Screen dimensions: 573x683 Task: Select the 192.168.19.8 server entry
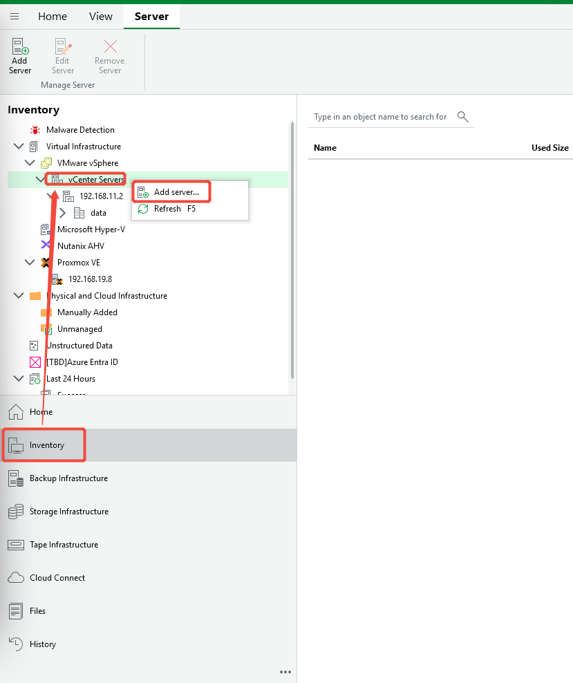[x=90, y=279]
